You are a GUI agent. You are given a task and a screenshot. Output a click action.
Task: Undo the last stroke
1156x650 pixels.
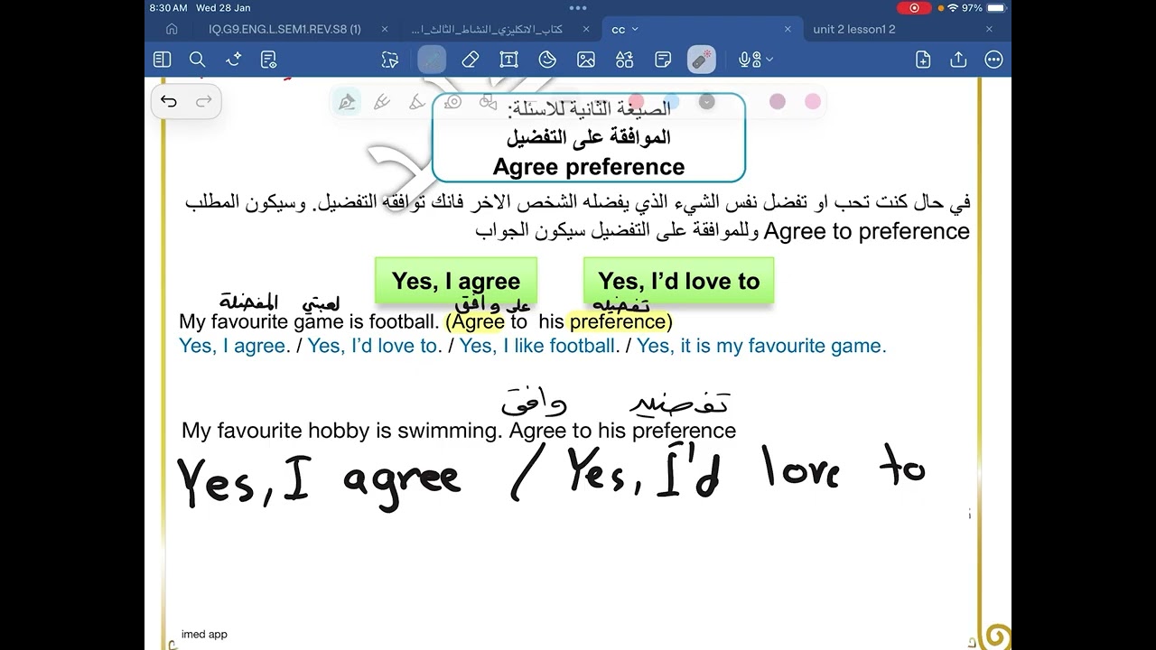[x=169, y=101]
